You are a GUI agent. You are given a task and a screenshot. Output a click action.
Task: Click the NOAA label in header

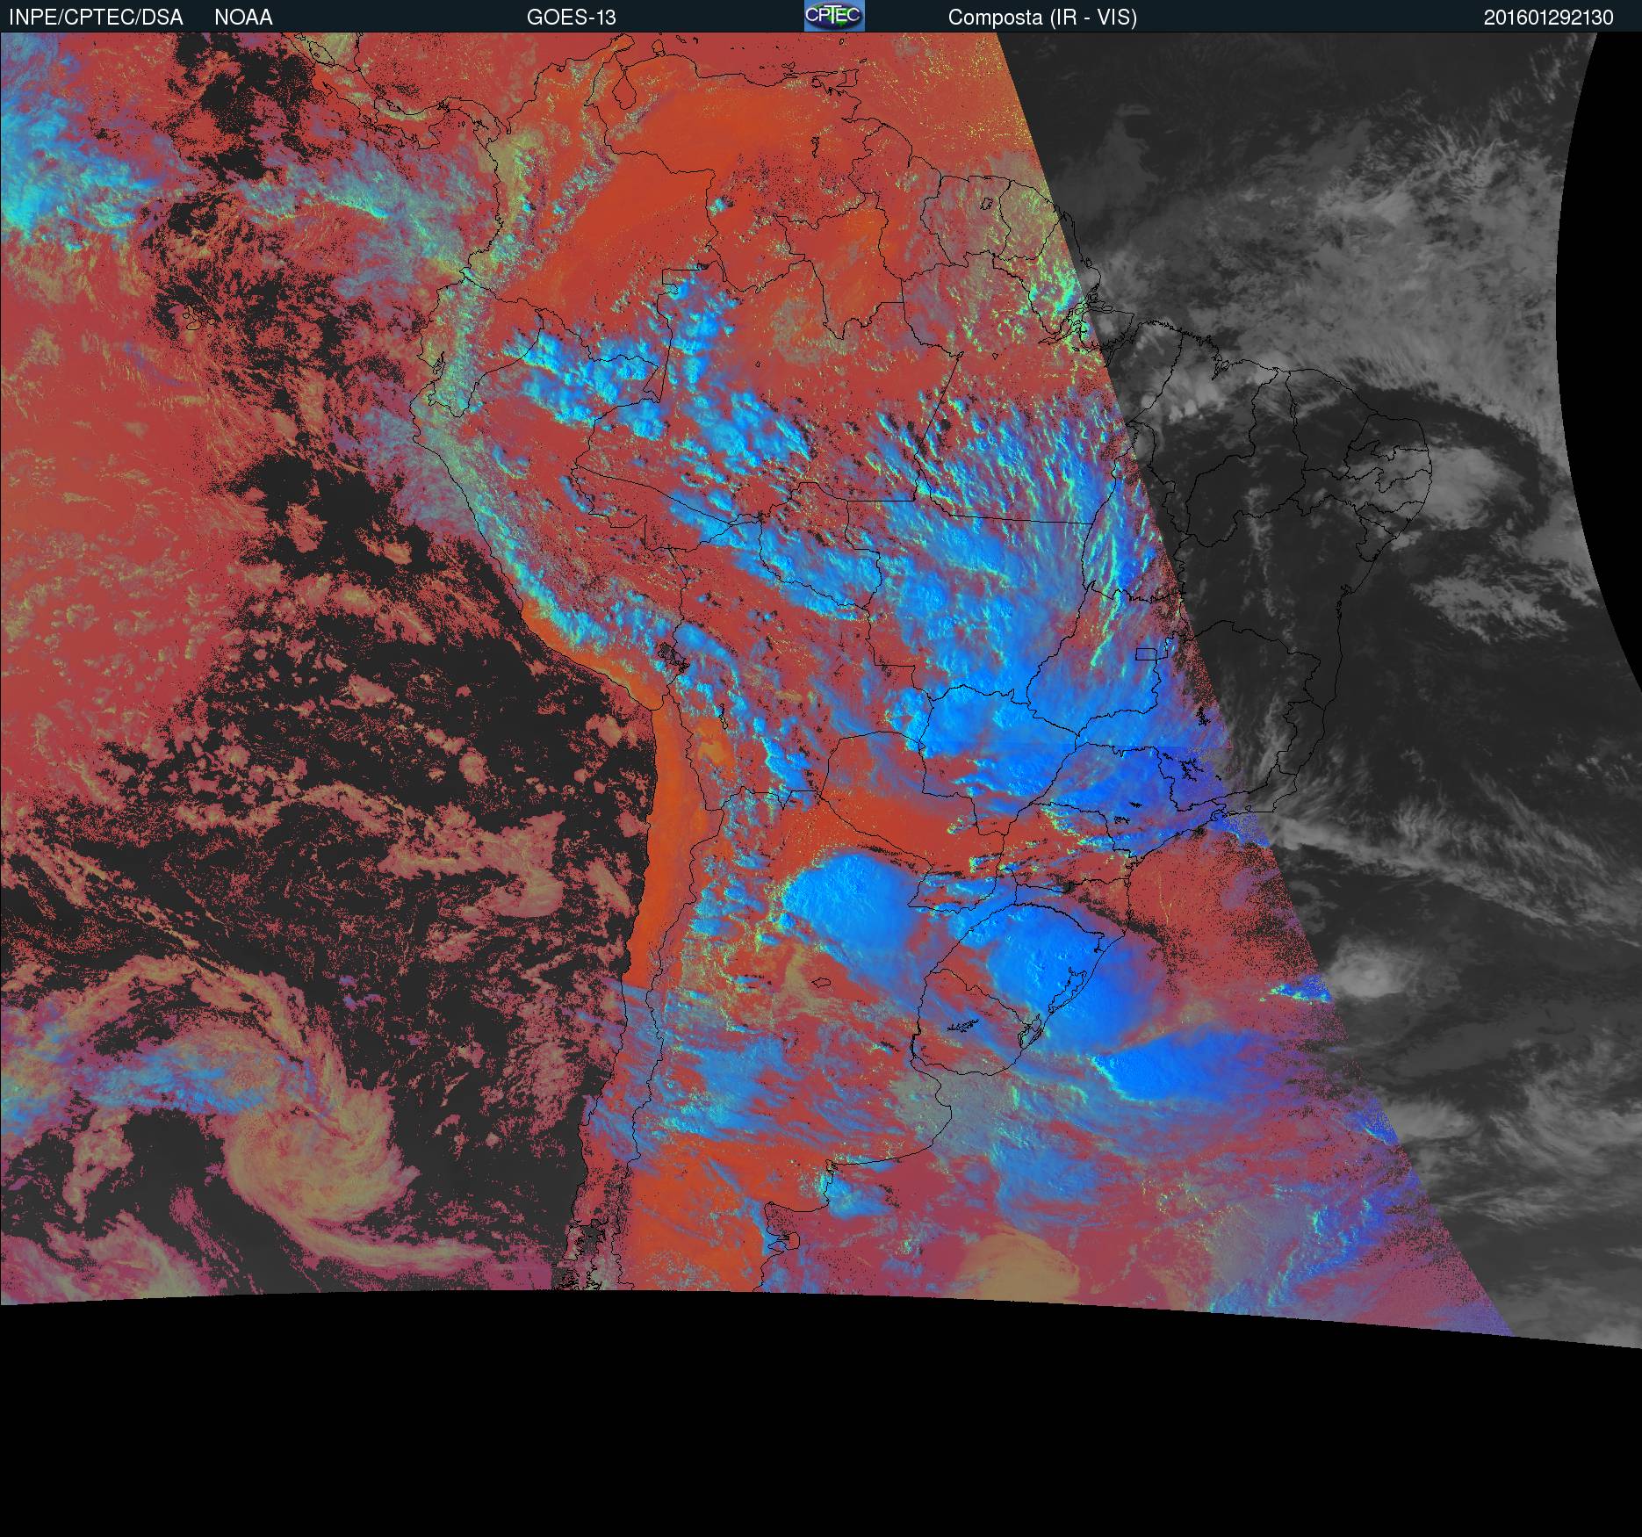point(243,17)
